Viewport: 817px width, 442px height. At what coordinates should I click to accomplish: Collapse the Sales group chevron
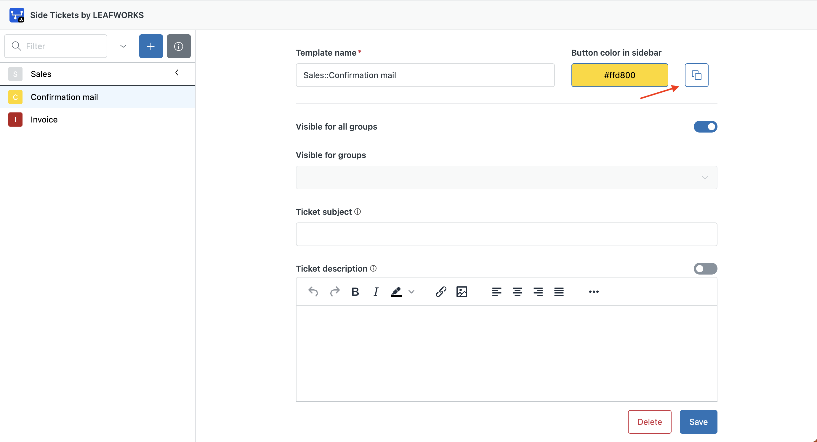[x=177, y=73]
